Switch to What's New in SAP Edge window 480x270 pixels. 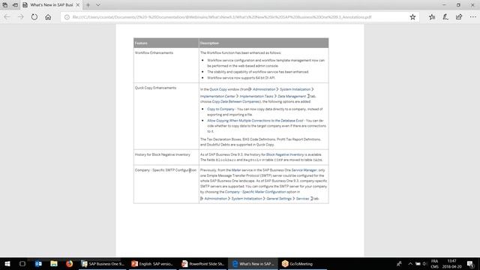click(x=253, y=263)
